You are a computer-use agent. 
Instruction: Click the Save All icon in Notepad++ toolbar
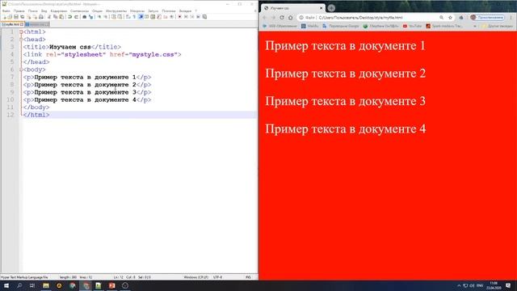pyautogui.click(x=22, y=17)
